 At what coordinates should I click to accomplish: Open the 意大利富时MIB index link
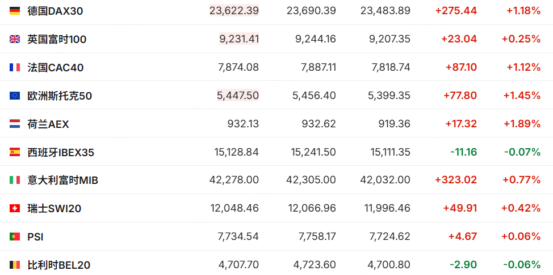[63, 181]
